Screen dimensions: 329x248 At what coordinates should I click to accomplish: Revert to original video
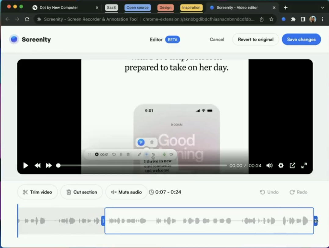click(x=255, y=39)
